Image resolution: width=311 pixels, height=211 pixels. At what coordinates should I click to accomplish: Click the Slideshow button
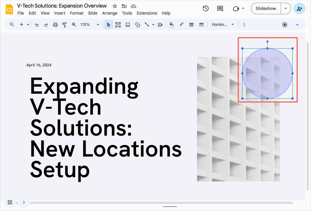266,8
